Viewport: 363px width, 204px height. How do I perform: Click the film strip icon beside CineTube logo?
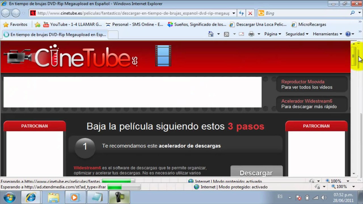click(163, 56)
